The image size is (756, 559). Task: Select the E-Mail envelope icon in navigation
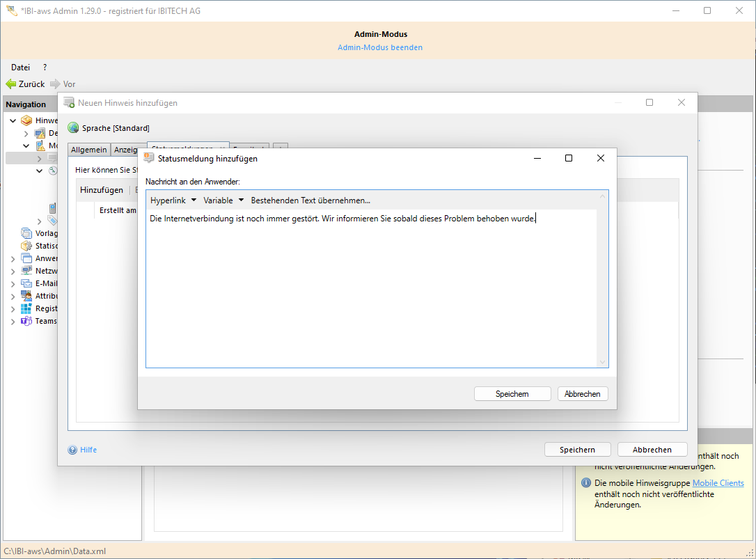26,283
